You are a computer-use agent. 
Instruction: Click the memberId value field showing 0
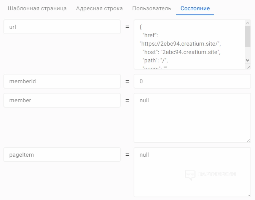(x=192, y=81)
